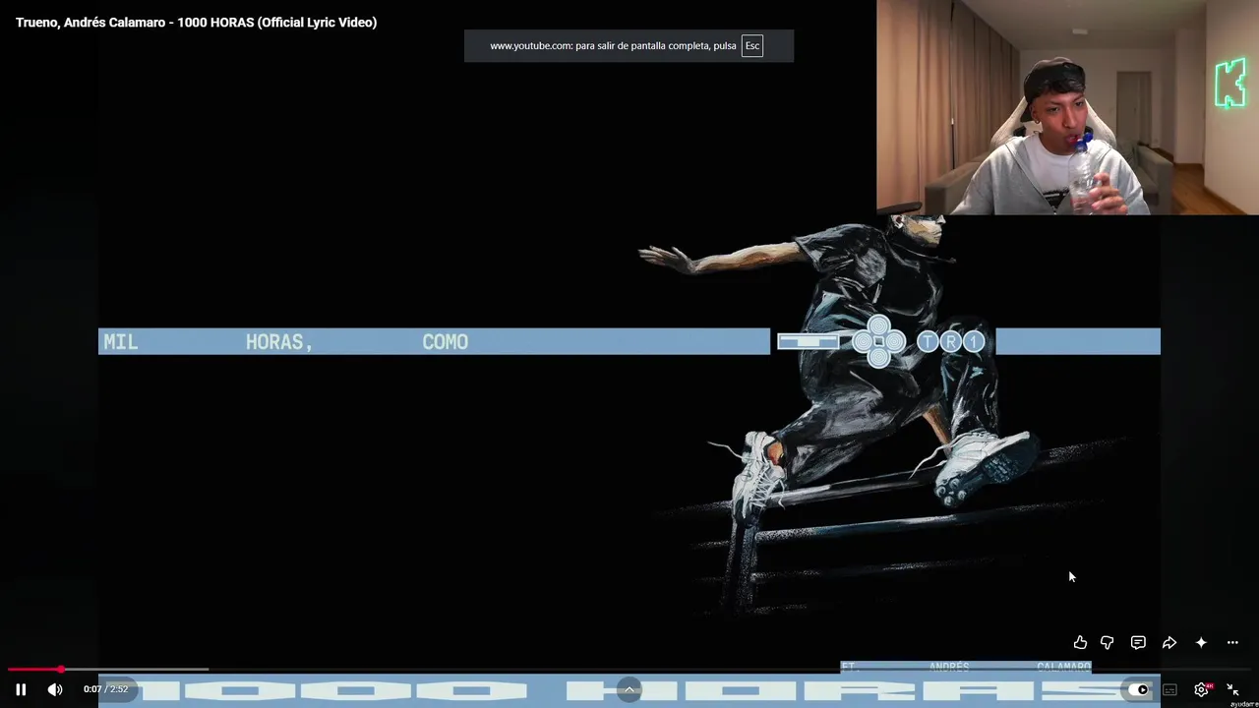Exit full screen mode
Screen dimensions: 1259x708
(x=1232, y=689)
